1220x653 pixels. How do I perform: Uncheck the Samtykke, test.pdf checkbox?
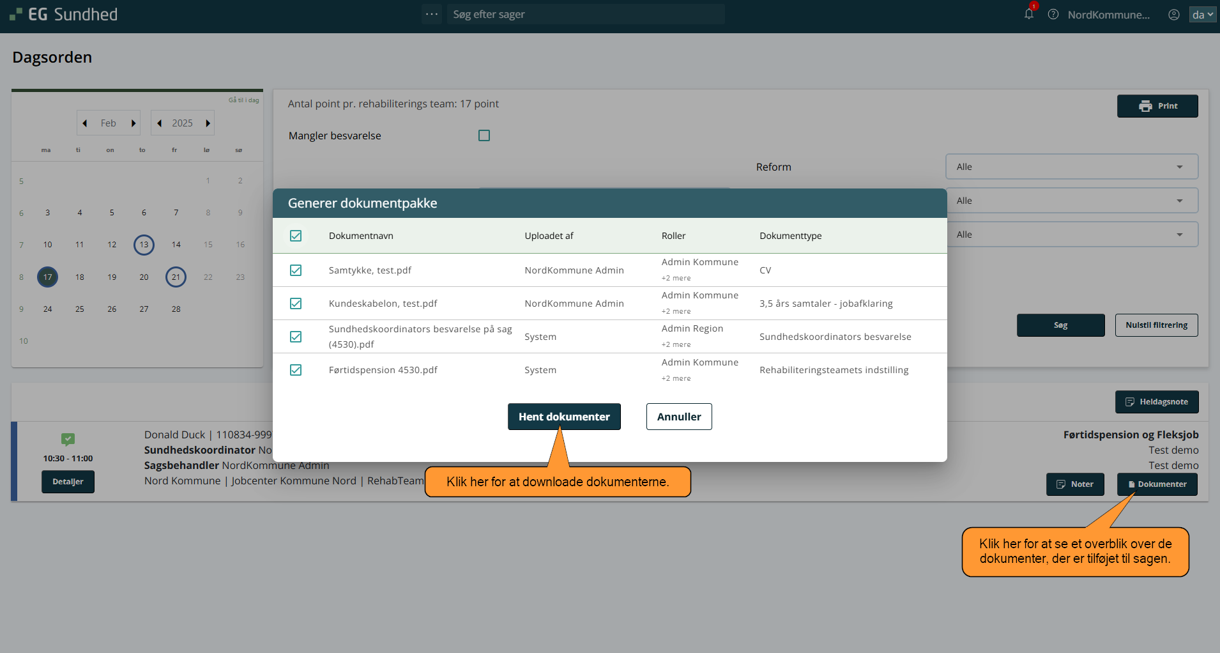(296, 270)
